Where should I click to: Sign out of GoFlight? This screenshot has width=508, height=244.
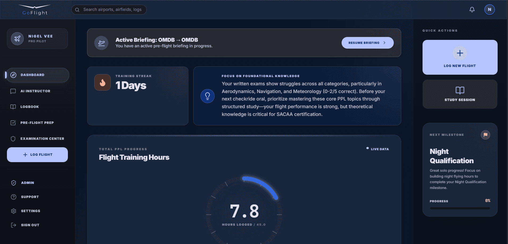pyautogui.click(x=37, y=225)
